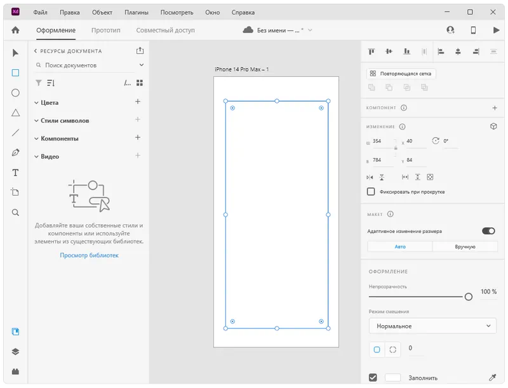
Task: Click the Повторяющаяся сетка button
Action: tap(401, 74)
